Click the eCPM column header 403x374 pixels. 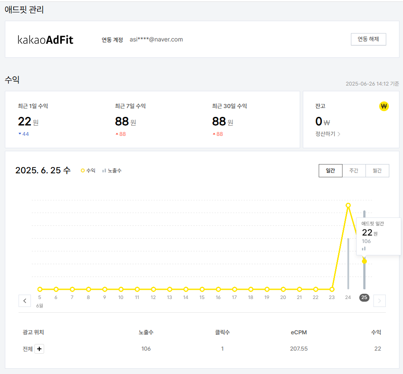pyautogui.click(x=299, y=333)
